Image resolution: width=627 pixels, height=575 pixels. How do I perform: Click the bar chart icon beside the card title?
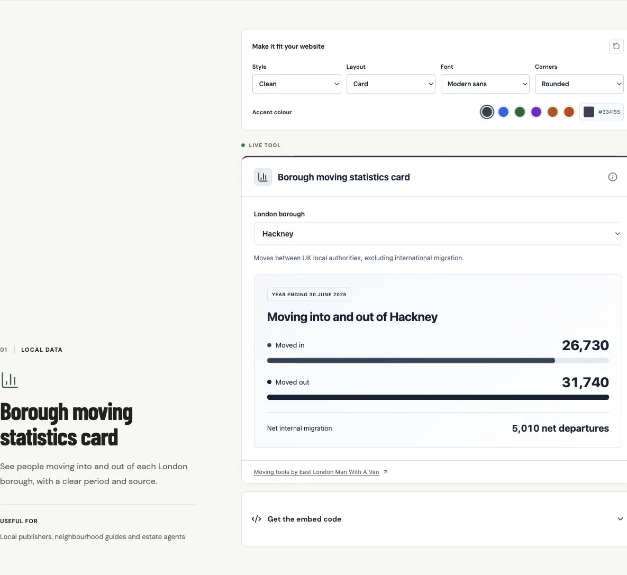pyautogui.click(x=263, y=177)
